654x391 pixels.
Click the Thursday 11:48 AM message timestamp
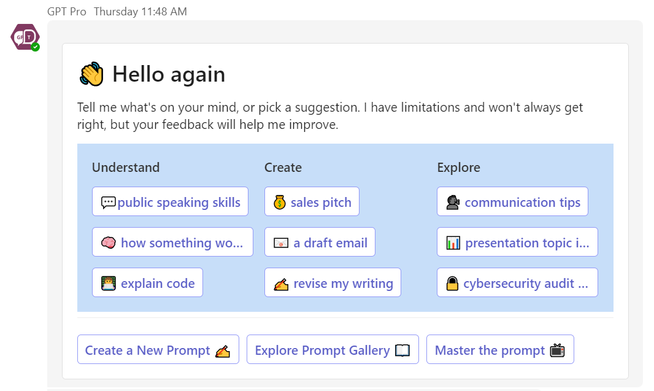click(x=140, y=12)
